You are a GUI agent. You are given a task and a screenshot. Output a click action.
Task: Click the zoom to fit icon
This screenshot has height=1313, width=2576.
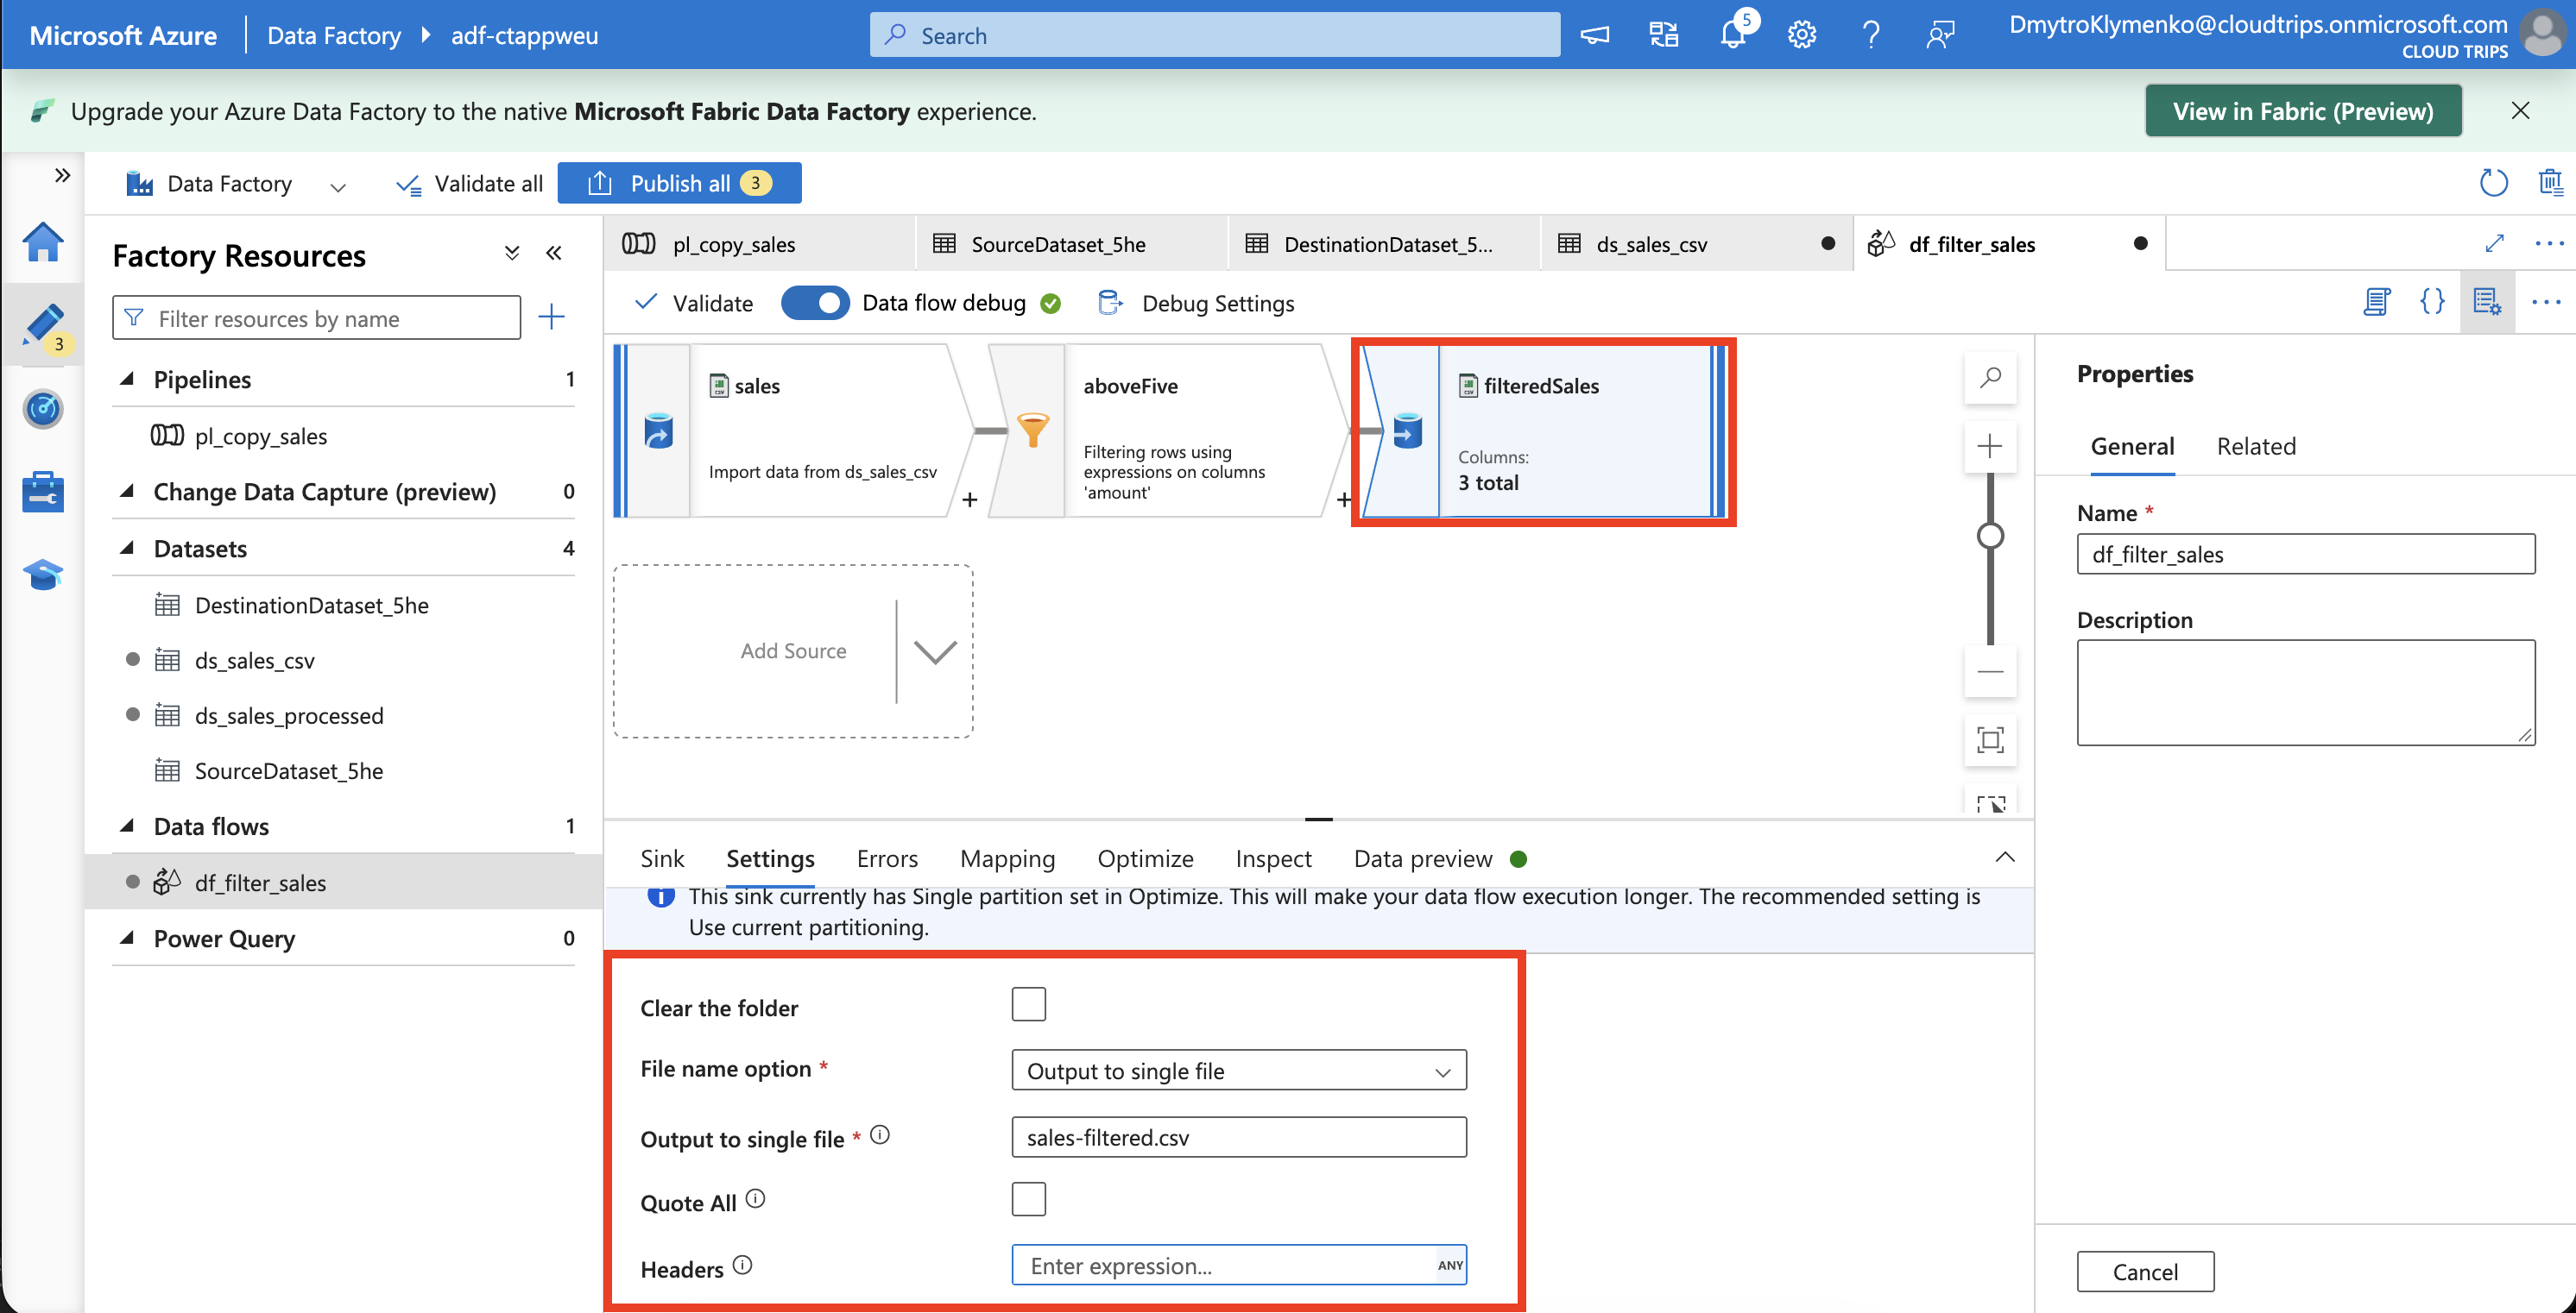(x=1990, y=740)
